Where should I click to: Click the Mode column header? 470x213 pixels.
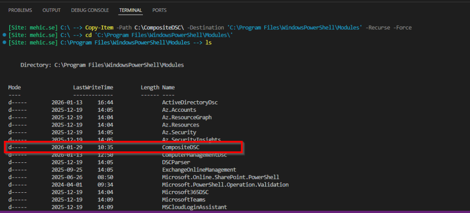pyautogui.click(x=15, y=87)
